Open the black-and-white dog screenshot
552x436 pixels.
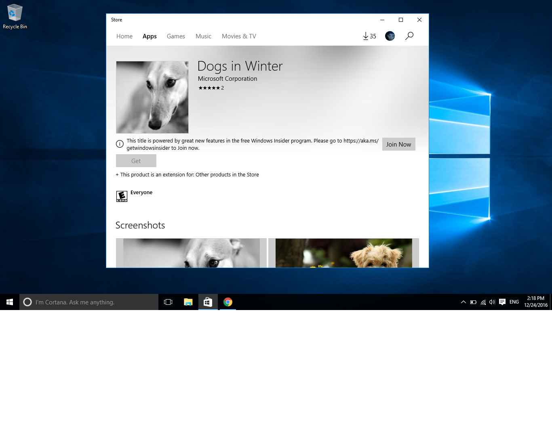(191, 253)
